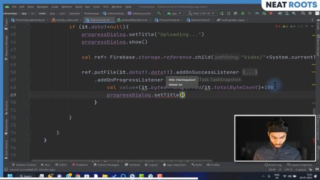Viewport: 320px width, 180px height.
Task: Click the Profile app toolbar icon
Action: pos(256,13)
